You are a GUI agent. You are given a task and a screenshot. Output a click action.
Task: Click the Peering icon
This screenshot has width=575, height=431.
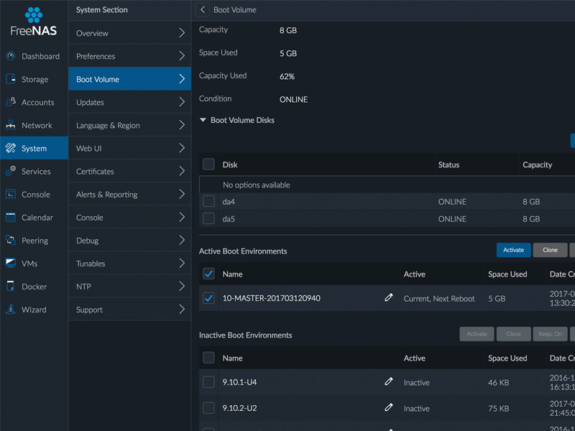click(11, 240)
